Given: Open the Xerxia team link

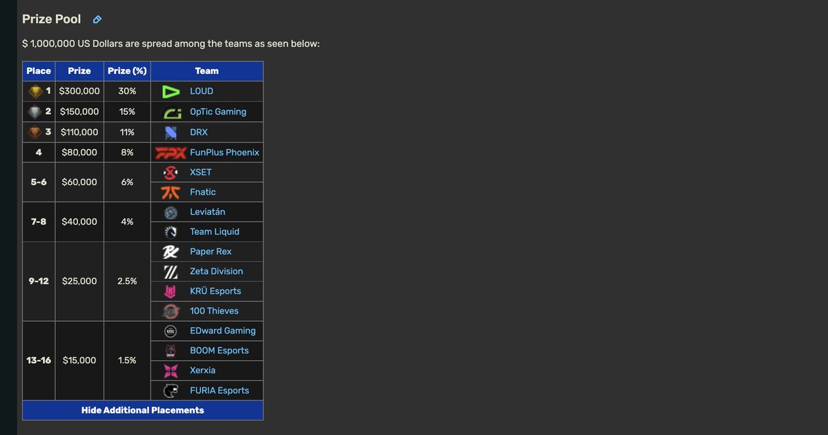Looking at the screenshot, I should (203, 371).
